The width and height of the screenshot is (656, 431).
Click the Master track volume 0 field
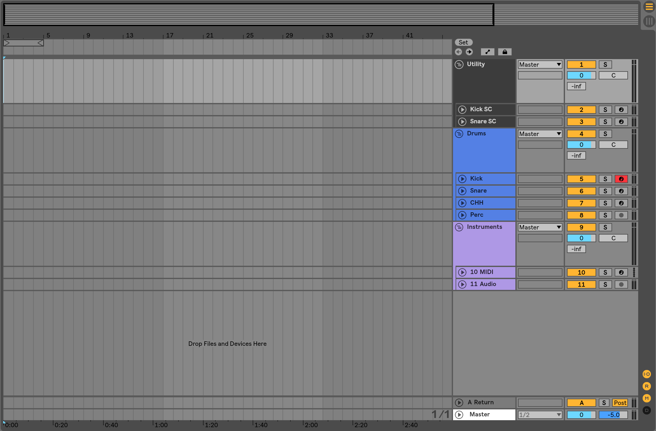(x=582, y=415)
